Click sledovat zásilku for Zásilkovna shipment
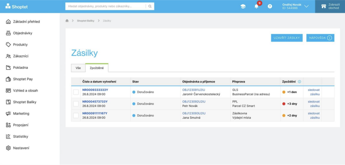Image resolution: width=345 pixels, height=165 pixels. 314,115
